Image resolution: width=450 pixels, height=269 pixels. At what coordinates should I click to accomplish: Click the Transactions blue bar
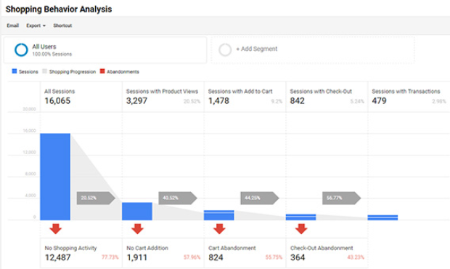382,217
